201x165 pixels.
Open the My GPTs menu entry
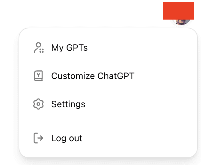108,48
